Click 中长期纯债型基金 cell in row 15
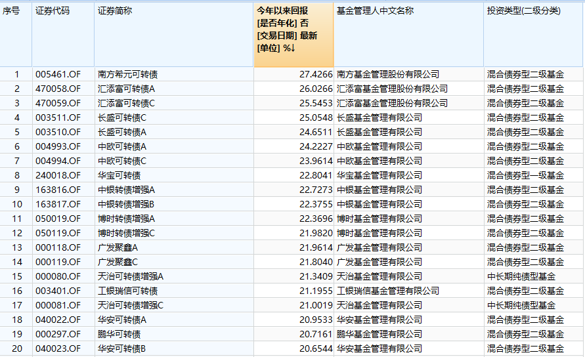The height and width of the screenshot is (357, 585). (521, 276)
